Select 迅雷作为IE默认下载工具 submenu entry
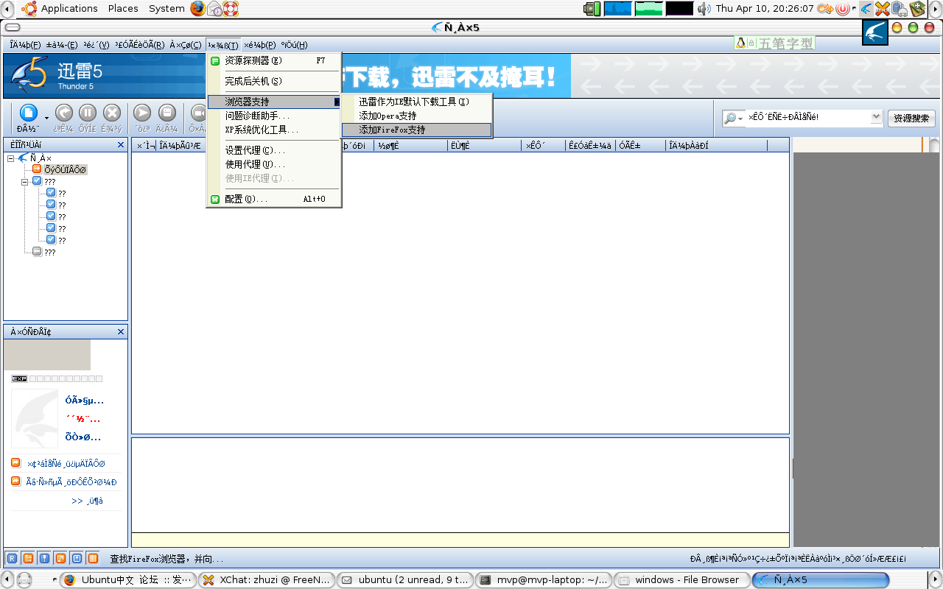 416,102
